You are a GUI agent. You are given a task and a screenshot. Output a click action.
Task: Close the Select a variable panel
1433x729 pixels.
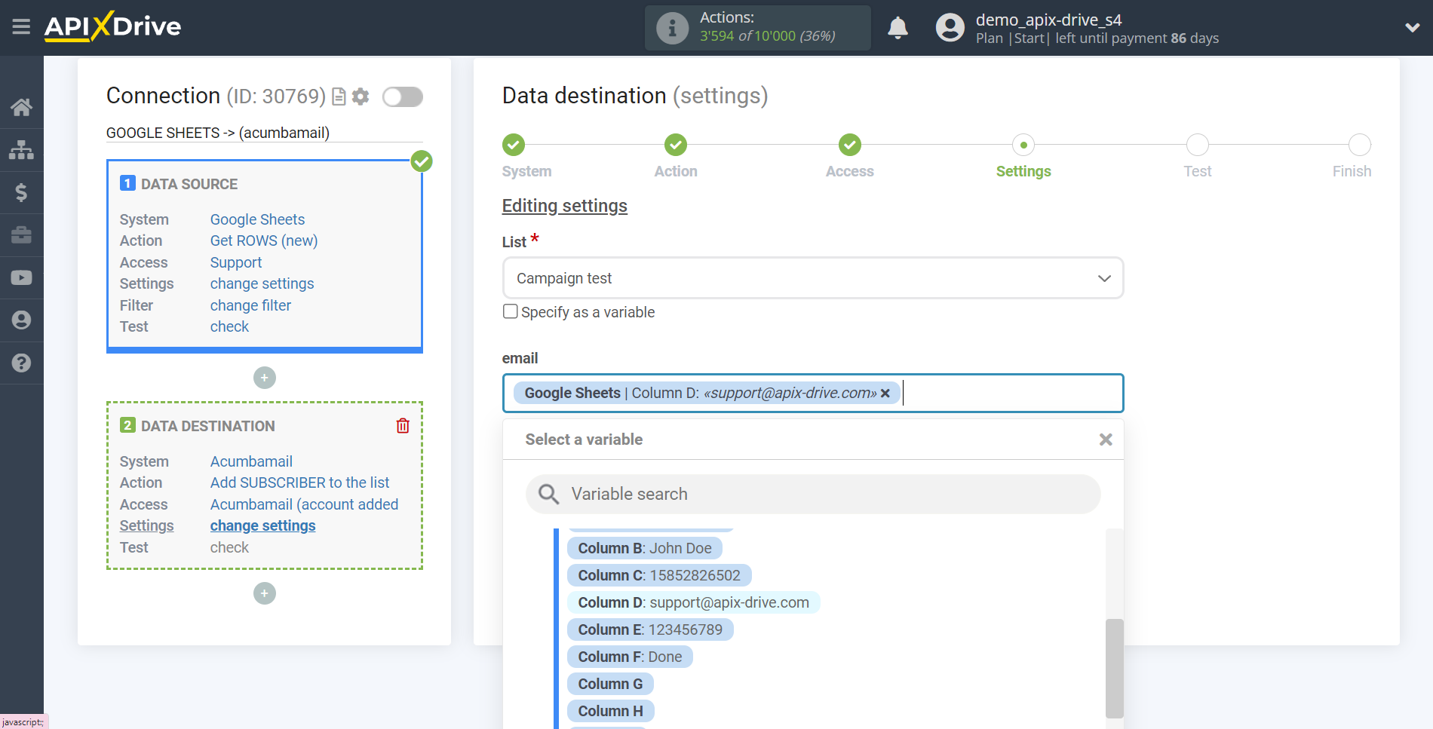[1106, 440]
